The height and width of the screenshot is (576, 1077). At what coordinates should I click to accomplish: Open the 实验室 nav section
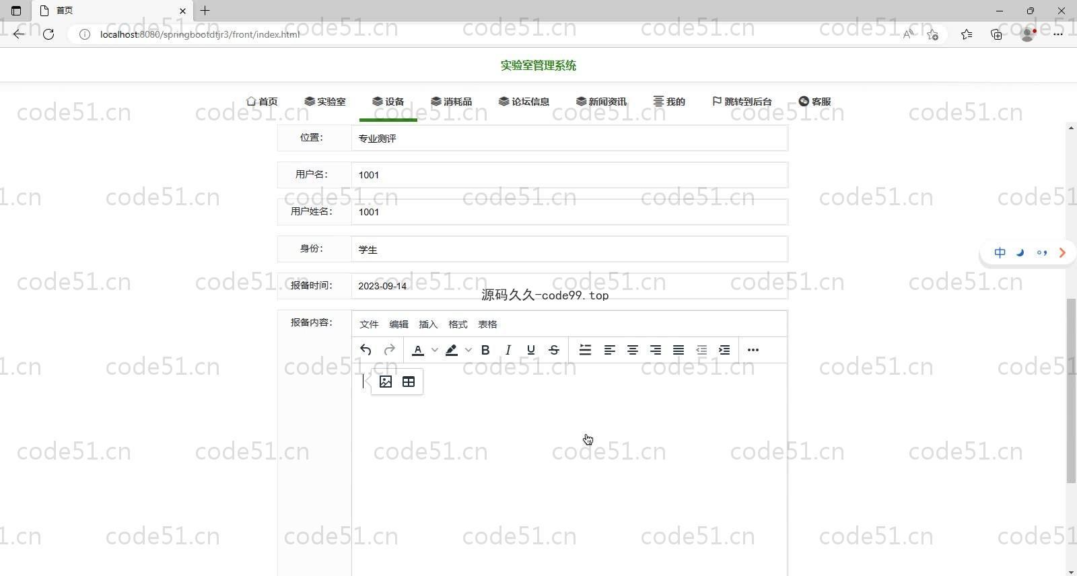(324, 102)
